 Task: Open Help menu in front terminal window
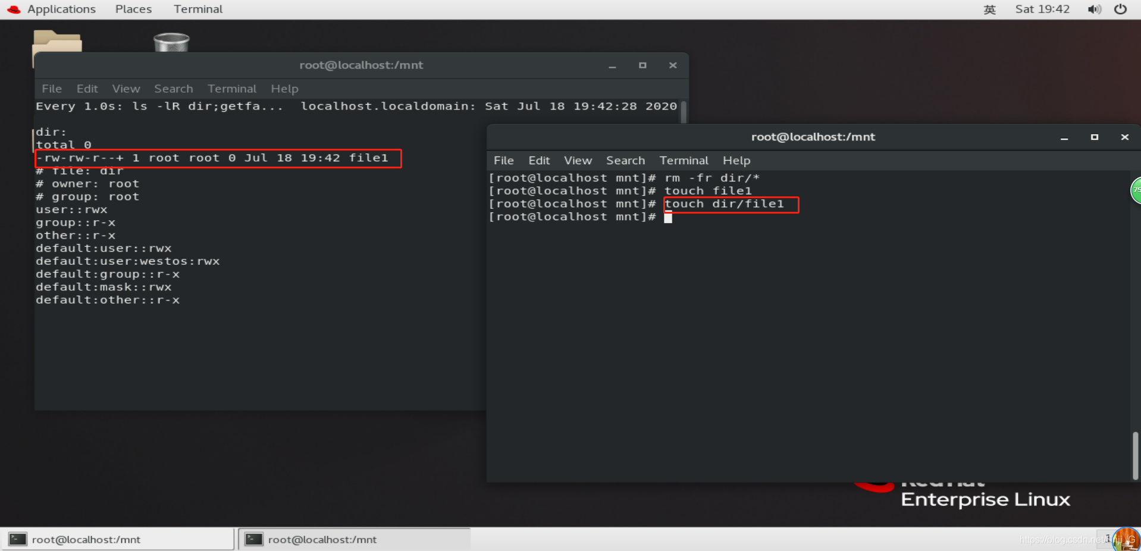tap(736, 161)
